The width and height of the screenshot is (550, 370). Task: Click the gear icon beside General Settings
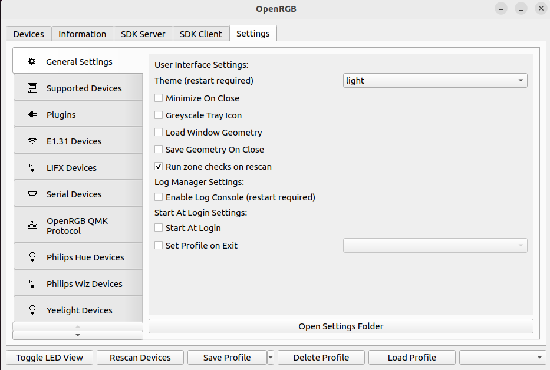(x=32, y=62)
